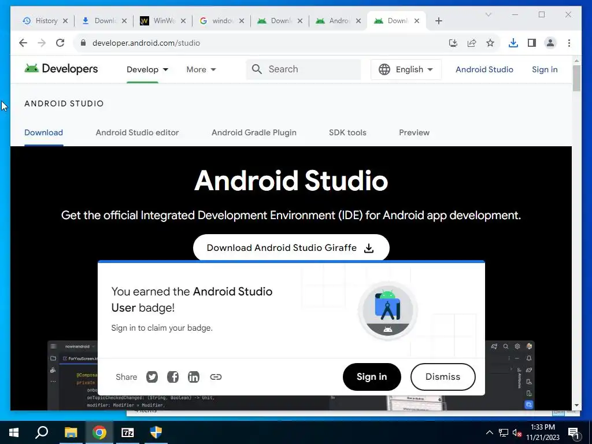Toggle the Chrome side panel icon
This screenshot has width=592, height=444.
pos(532,43)
